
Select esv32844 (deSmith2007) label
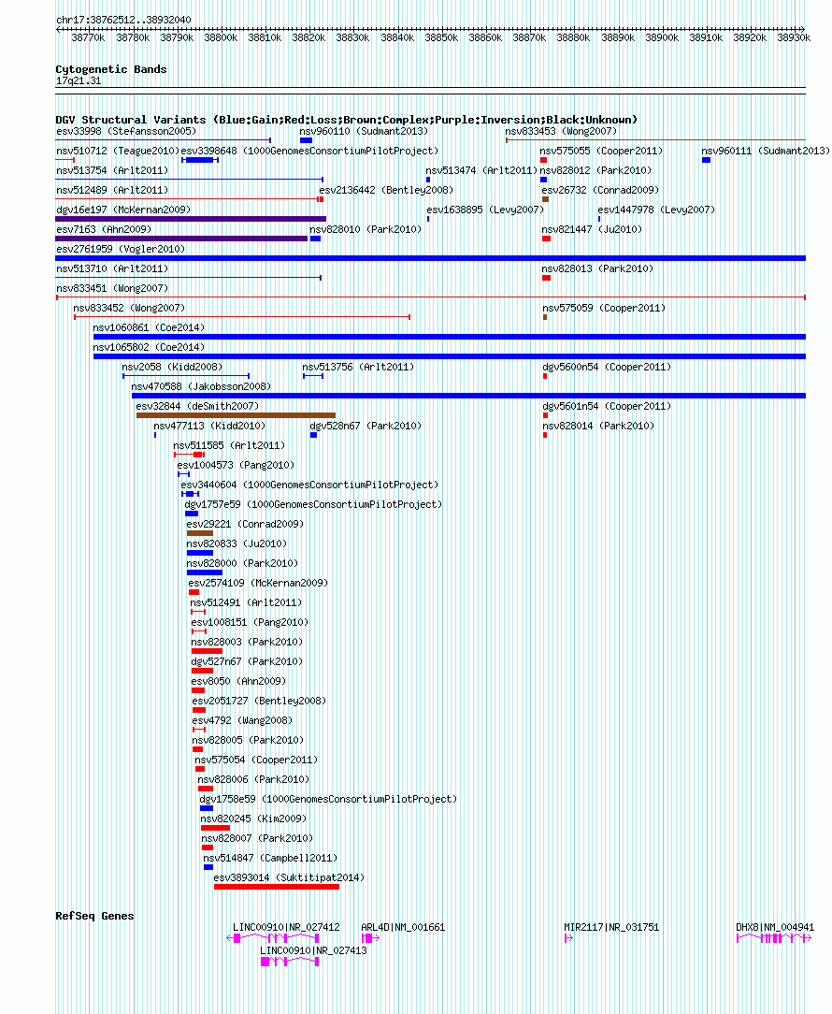(197, 406)
